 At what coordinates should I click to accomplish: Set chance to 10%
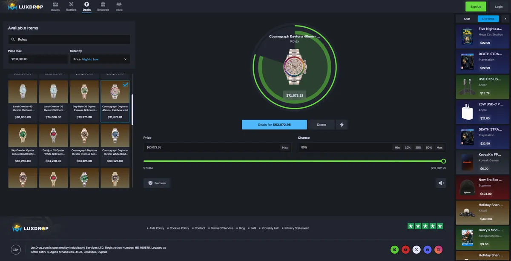(x=408, y=148)
